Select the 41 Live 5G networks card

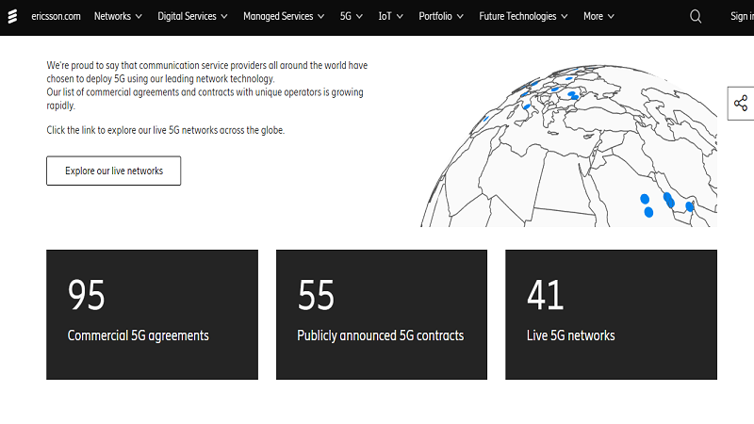[611, 315]
